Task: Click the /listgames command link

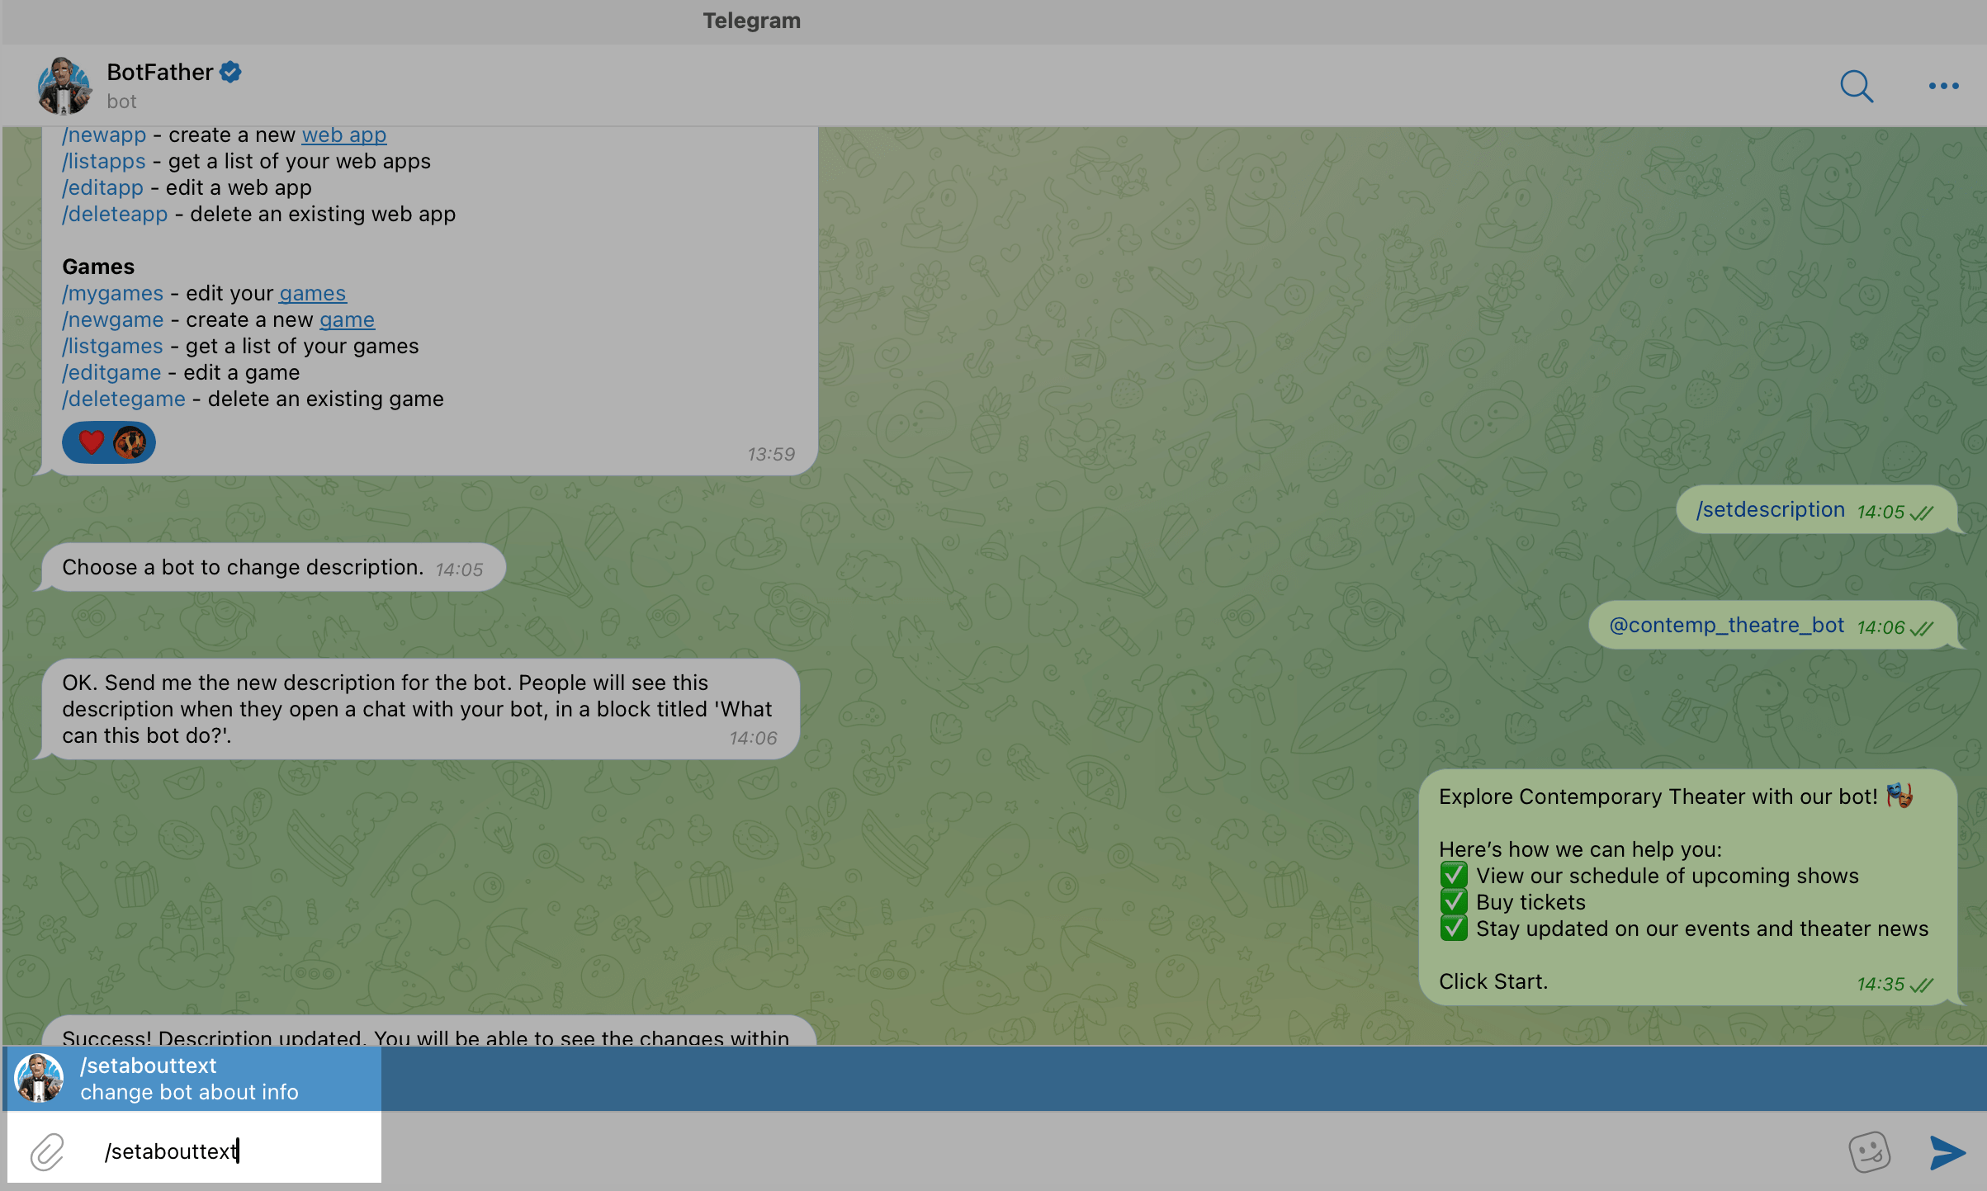Action: (x=113, y=346)
